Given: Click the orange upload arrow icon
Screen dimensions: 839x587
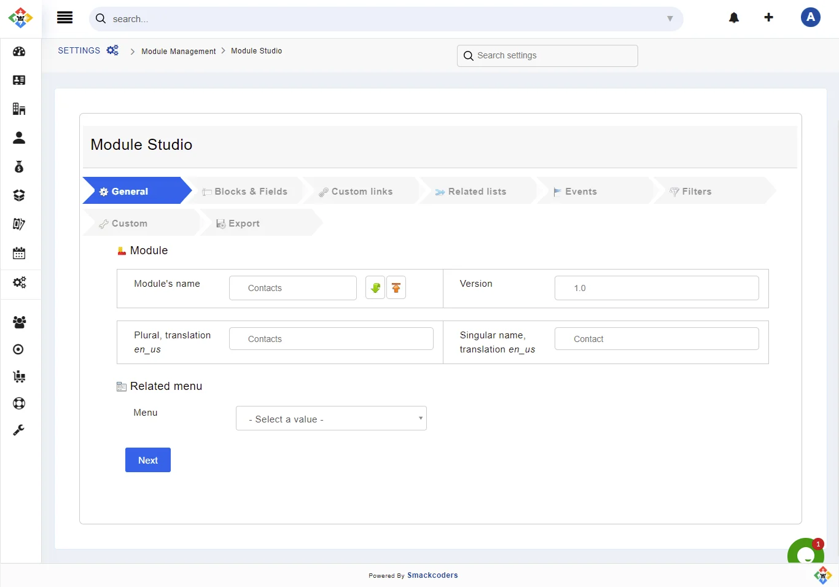Looking at the screenshot, I should [396, 288].
